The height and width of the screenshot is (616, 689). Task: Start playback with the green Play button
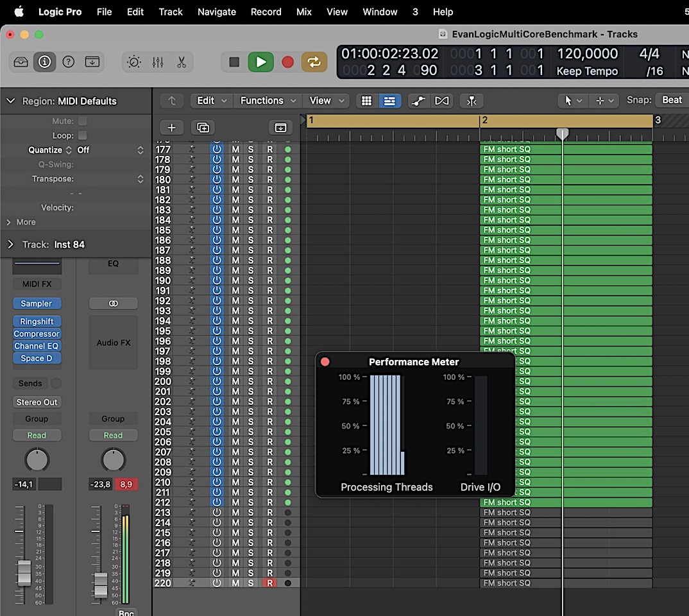(x=260, y=62)
